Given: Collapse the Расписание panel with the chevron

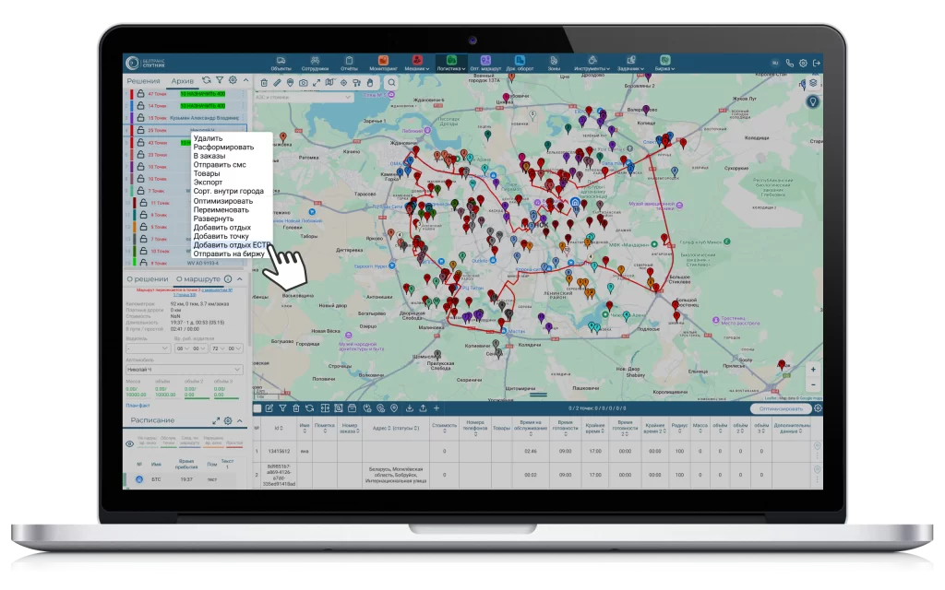Looking at the screenshot, I should pyautogui.click(x=240, y=420).
